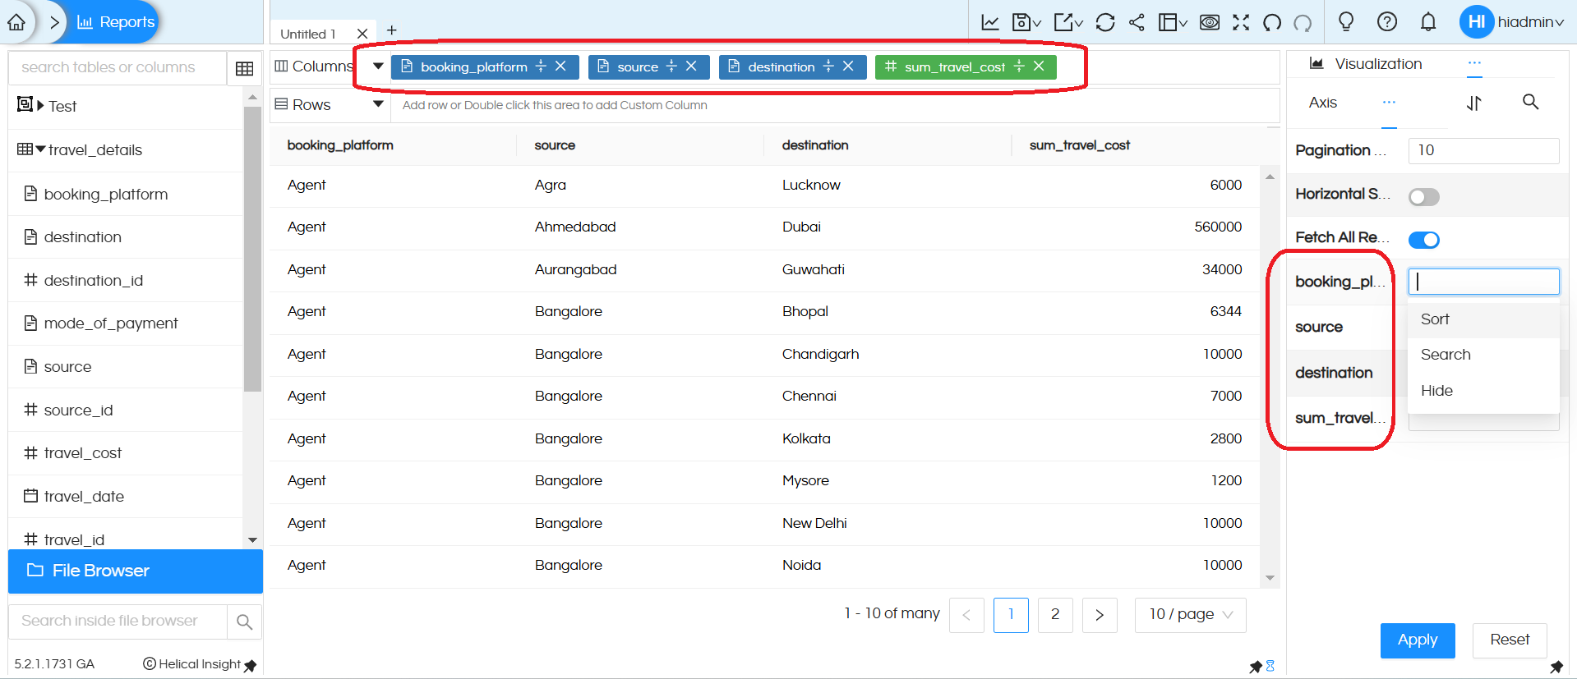Select mode_of_payment field in the tree
Image resolution: width=1577 pixels, height=679 pixels.
tap(111, 323)
